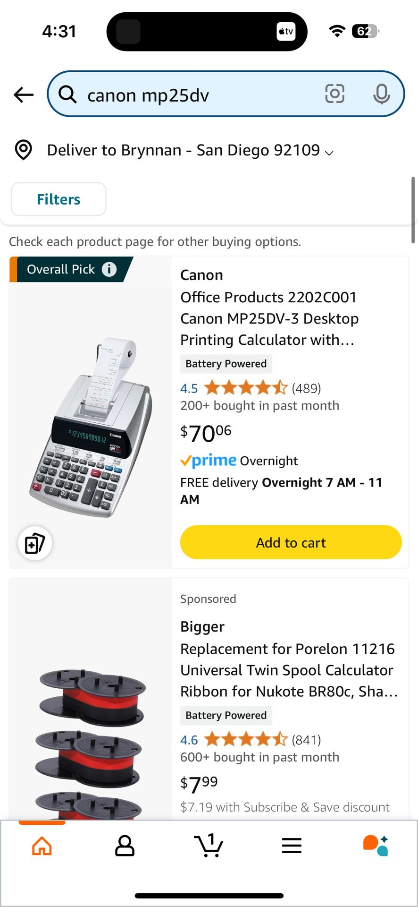Open the Home tab
This screenshot has height=907, width=418.
[42, 846]
